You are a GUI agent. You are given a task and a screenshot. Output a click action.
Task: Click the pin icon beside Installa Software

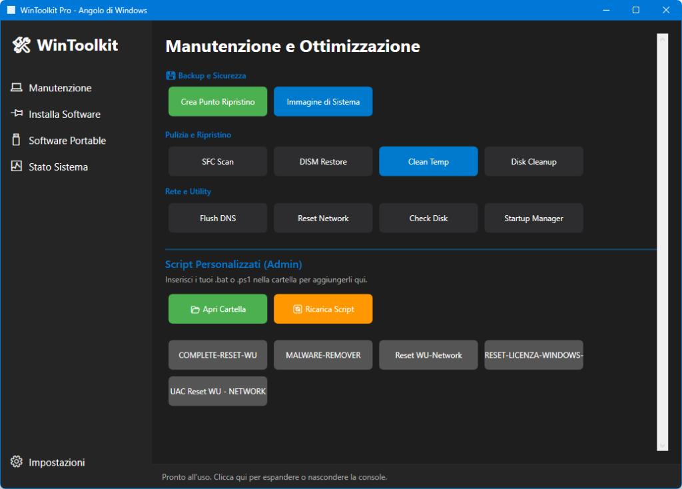(x=17, y=113)
